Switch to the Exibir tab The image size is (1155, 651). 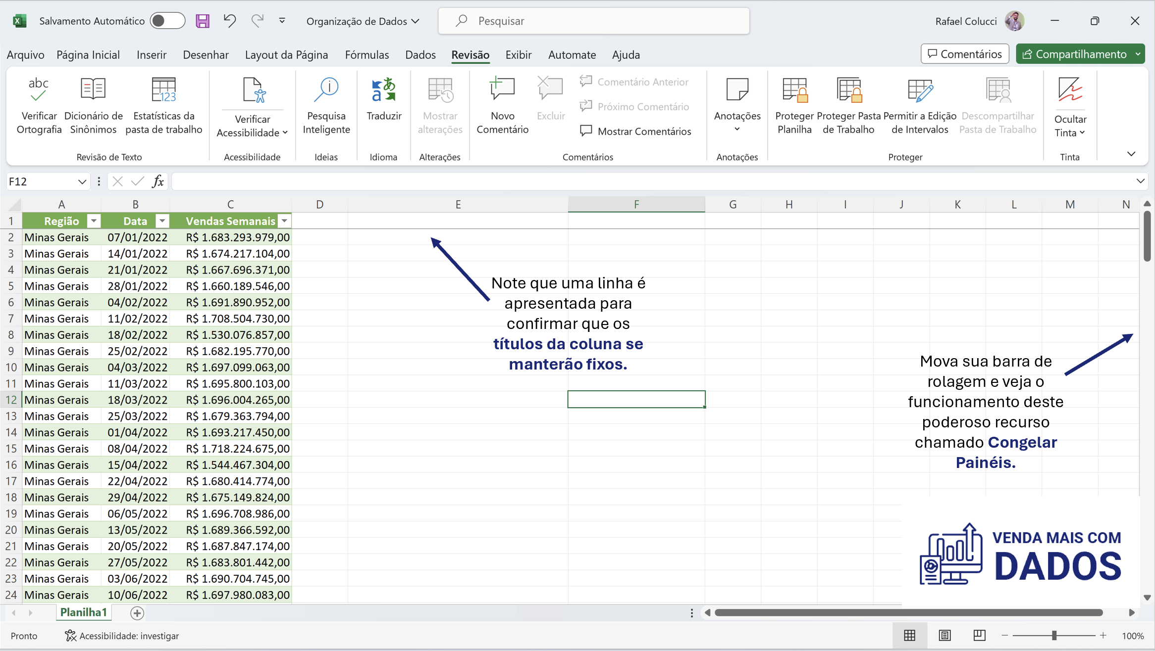tap(519, 54)
